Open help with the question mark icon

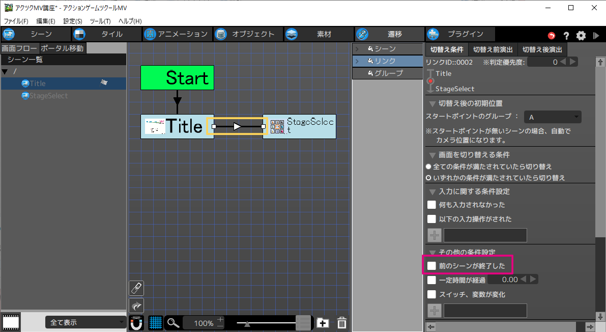(566, 36)
